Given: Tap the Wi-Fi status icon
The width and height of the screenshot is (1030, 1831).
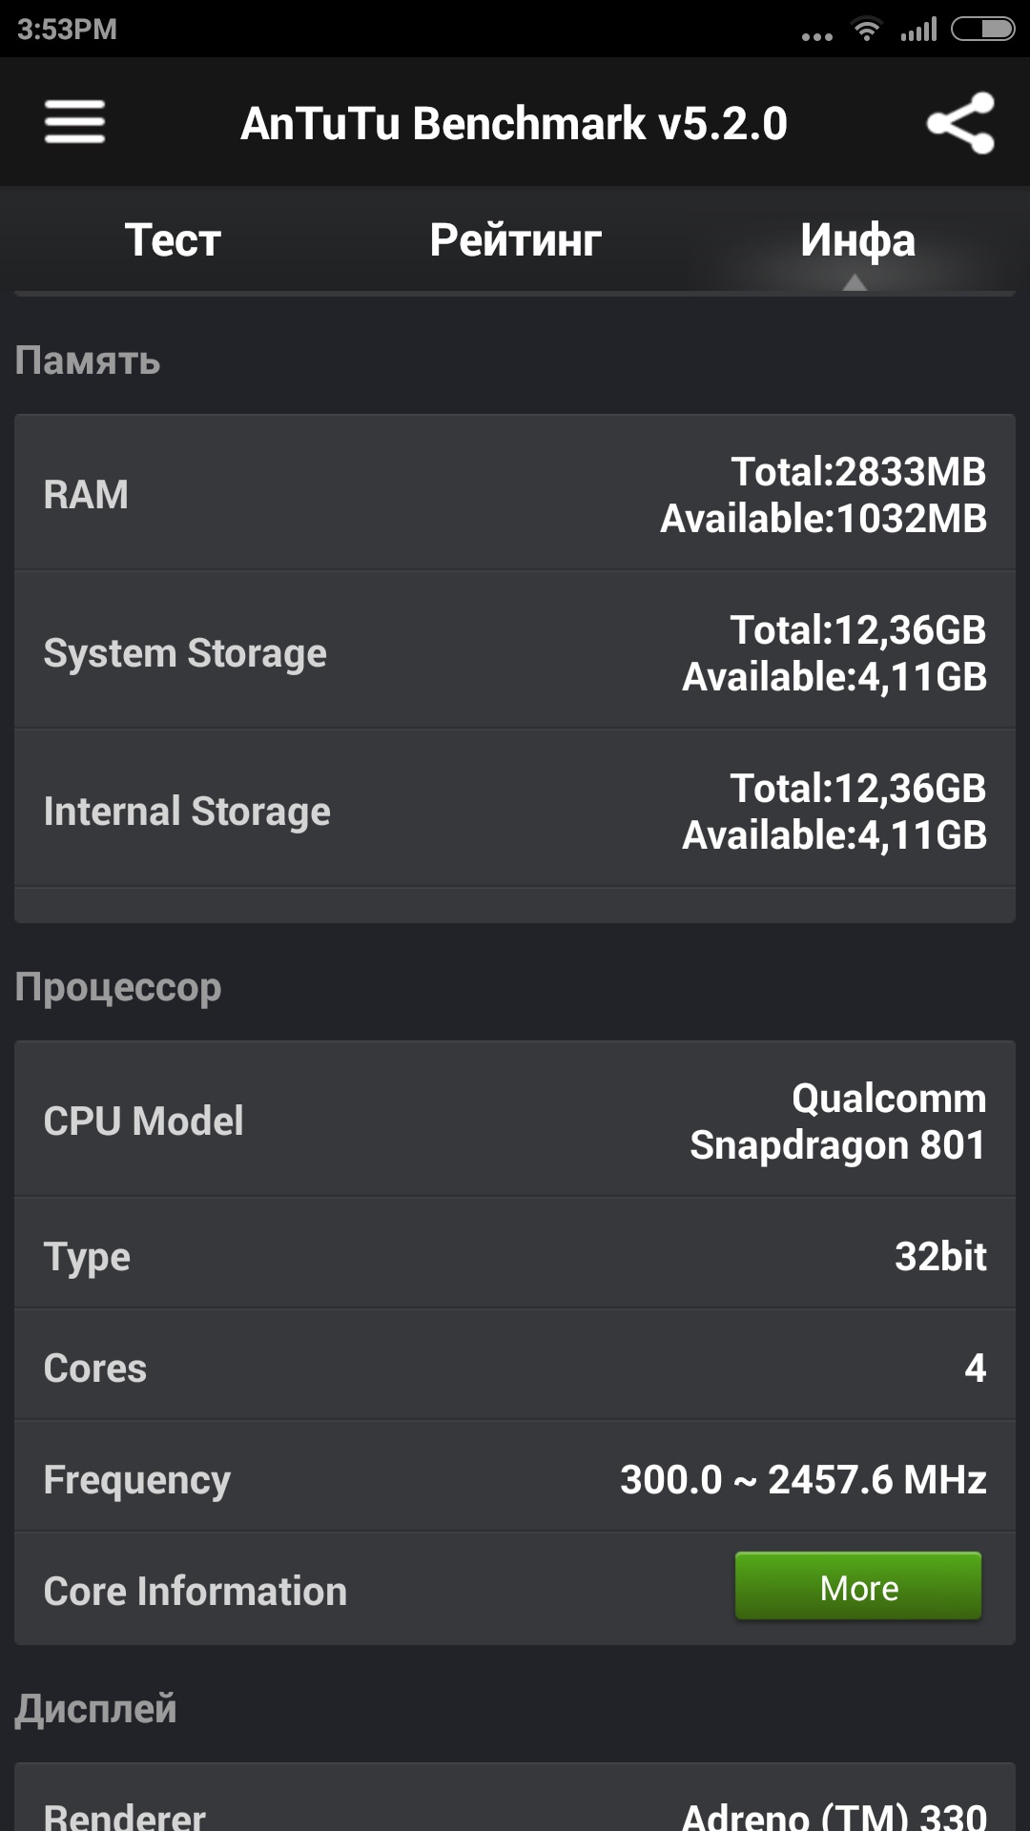Looking at the screenshot, I should pyautogui.click(x=866, y=30).
